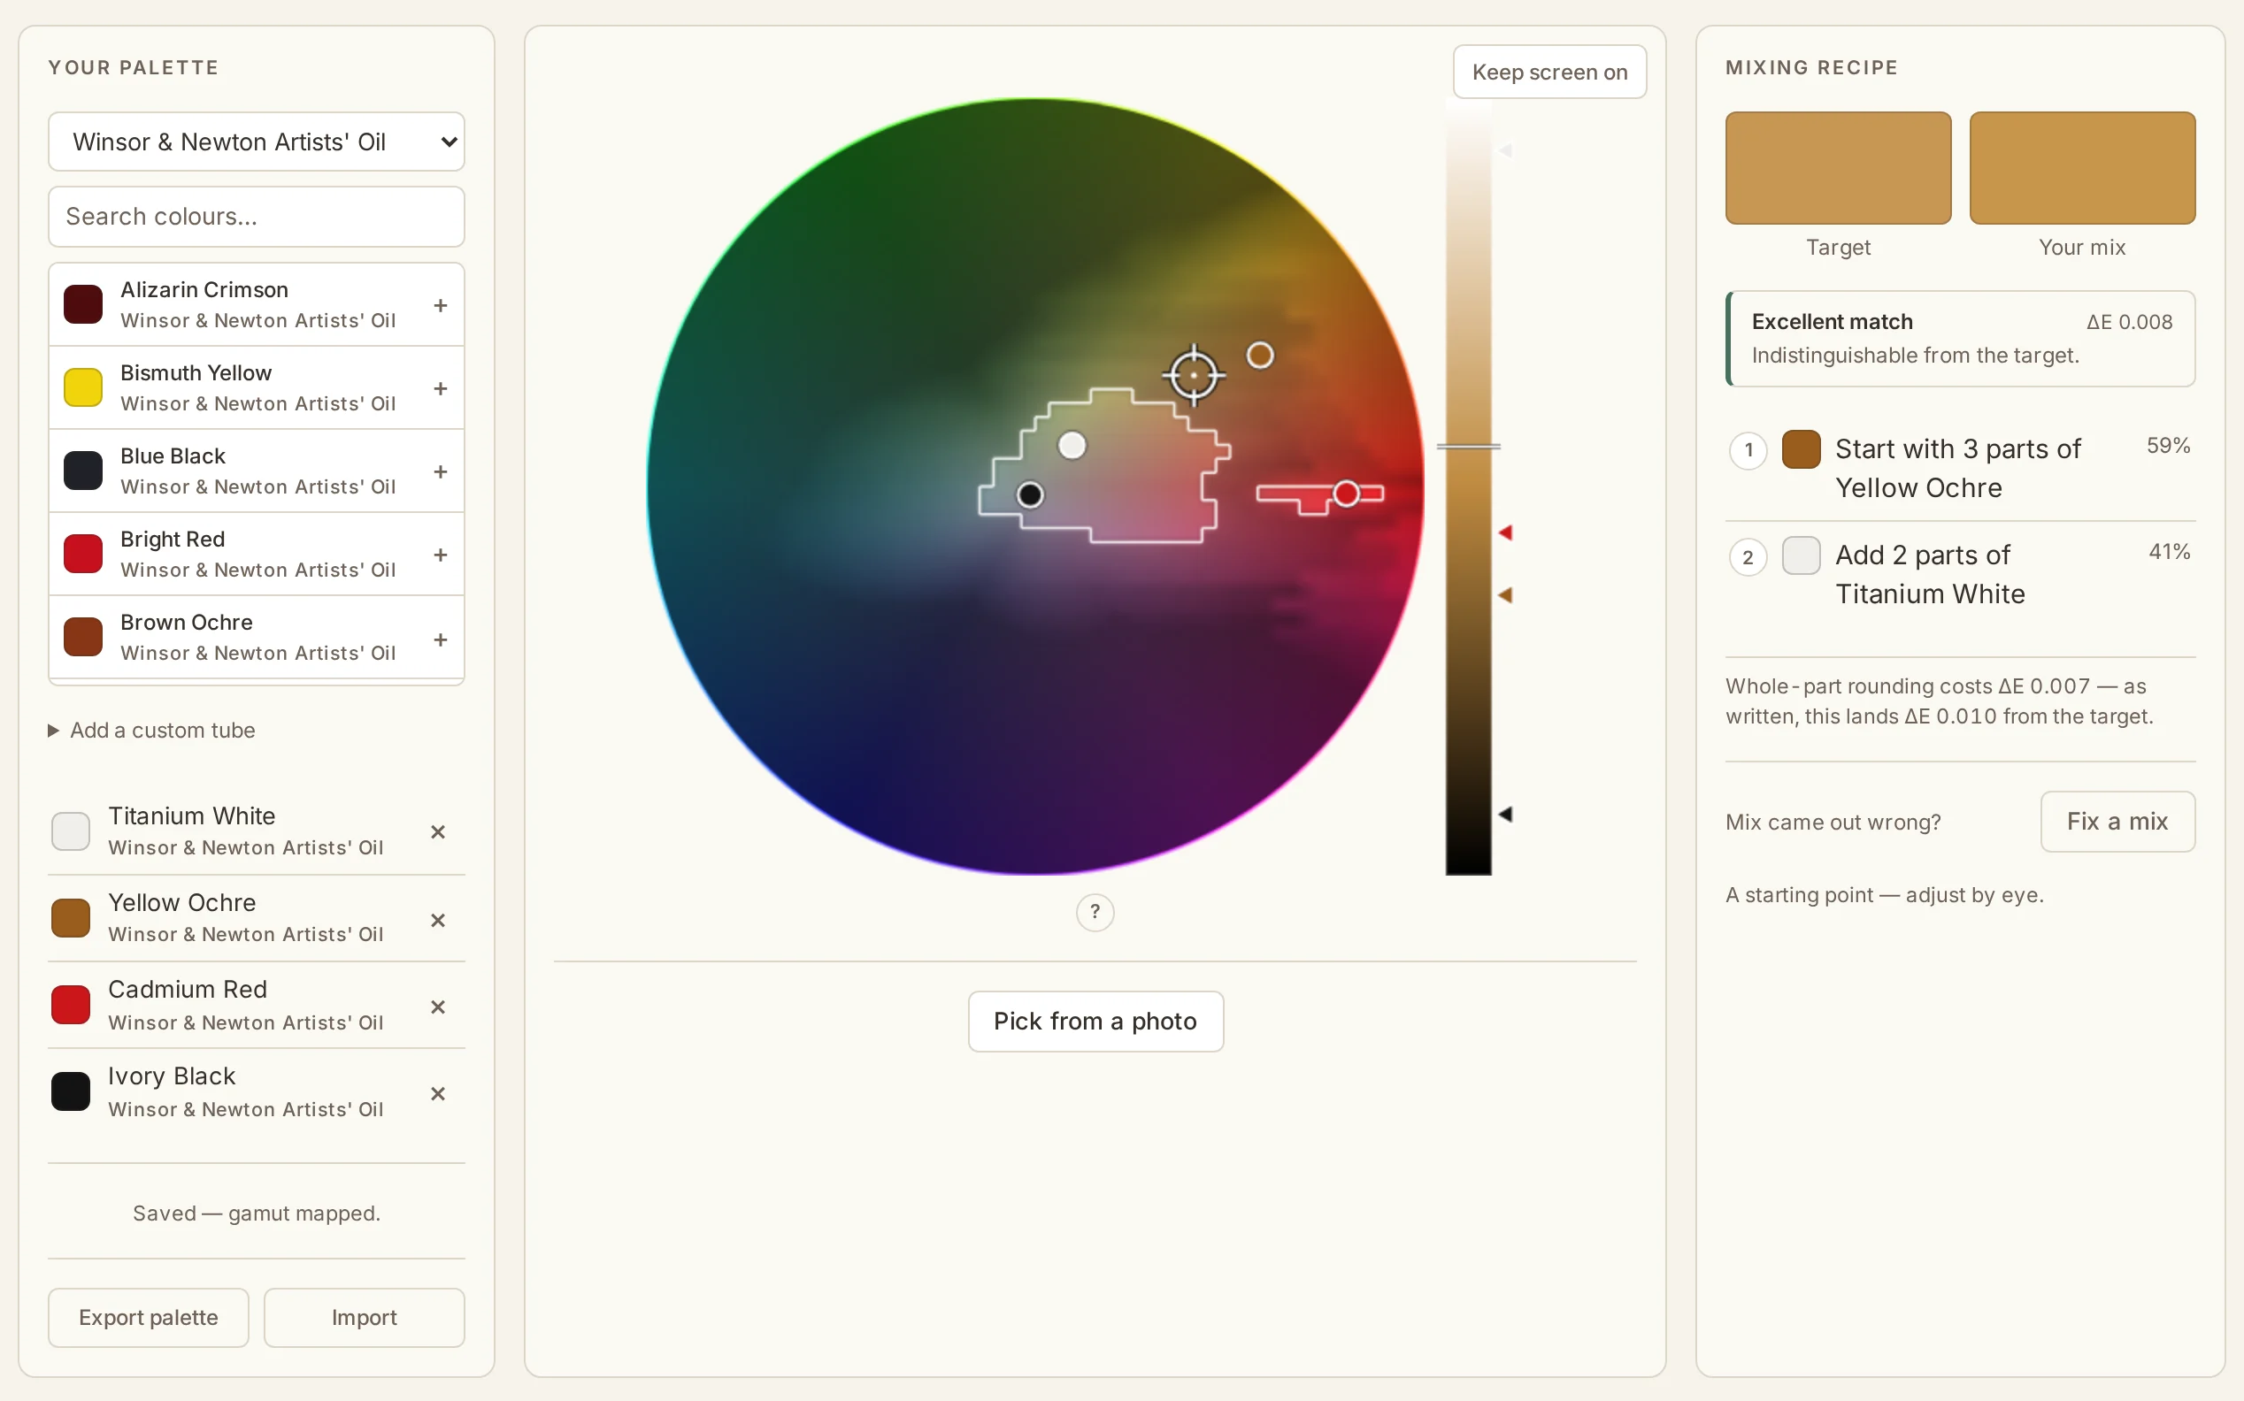
Task: Click 'Add 2 parts of Titanium White' text
Action: pyautogui.click(x=1930, y=575)
